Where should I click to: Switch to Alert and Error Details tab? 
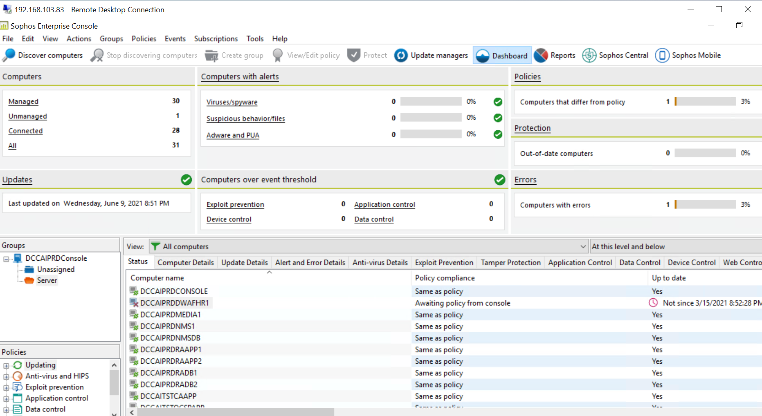[310, 262]
